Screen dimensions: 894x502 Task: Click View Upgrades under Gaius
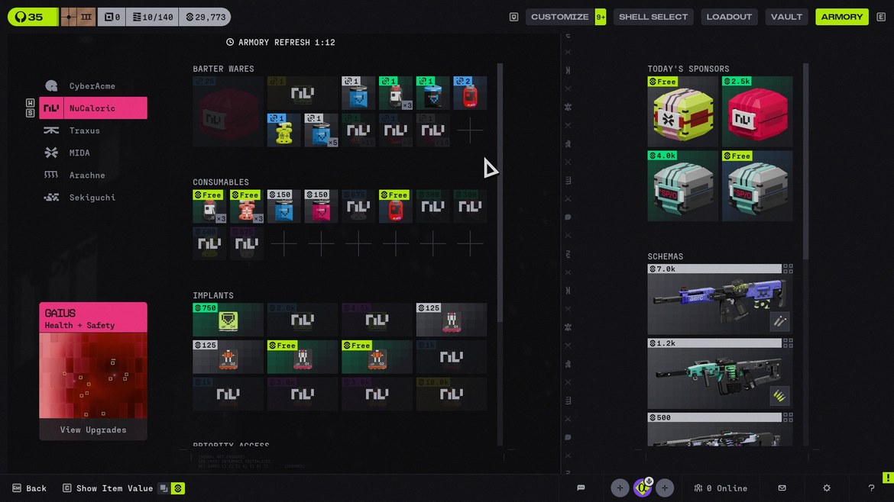click(x=93, y=430)
